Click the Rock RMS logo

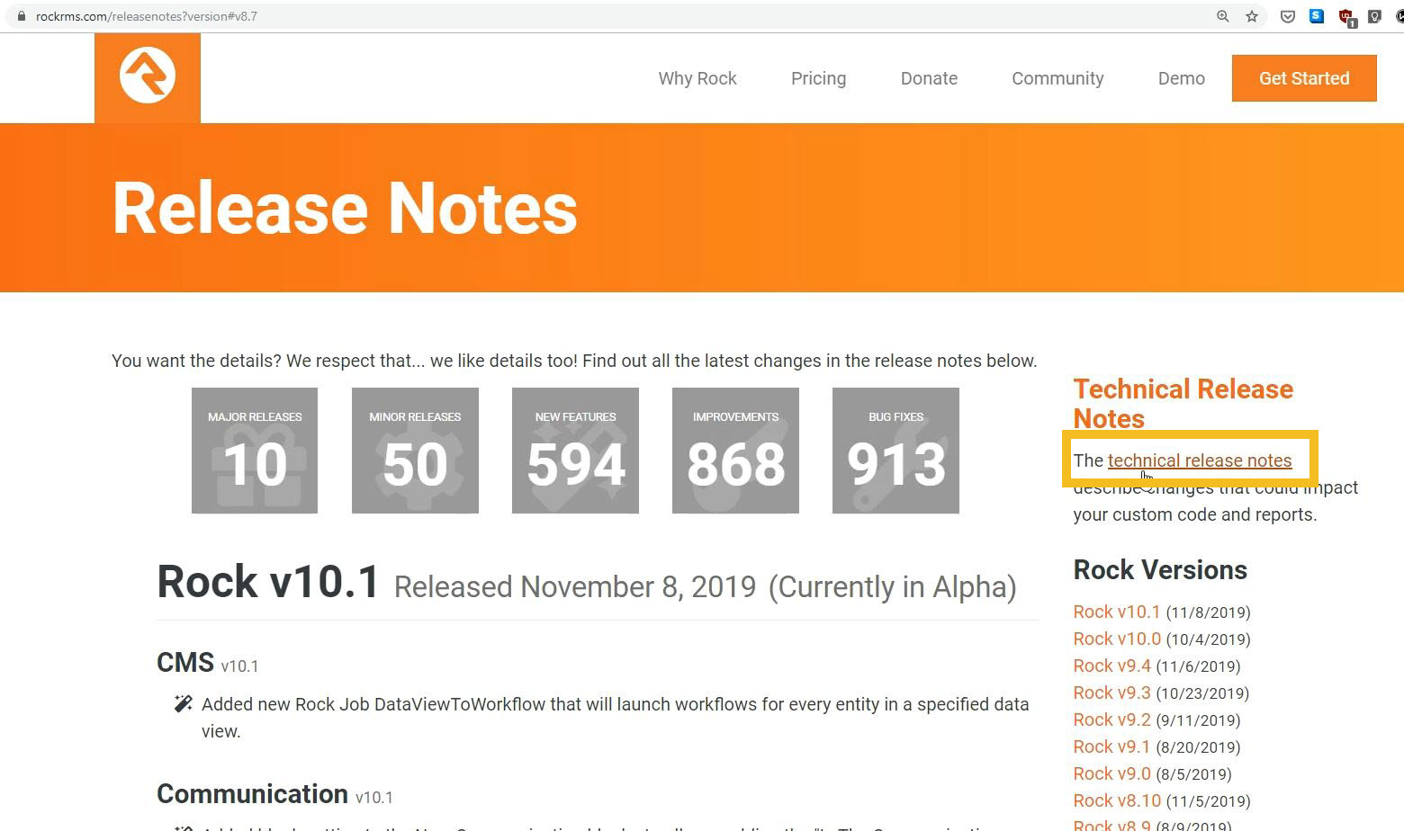(x=148, y=77)
